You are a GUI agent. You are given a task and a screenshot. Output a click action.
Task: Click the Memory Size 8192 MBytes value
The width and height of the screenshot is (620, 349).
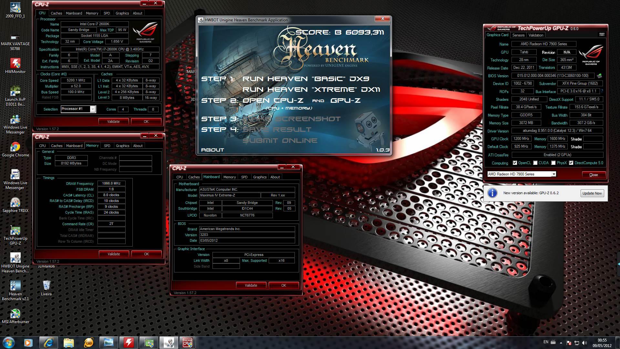point(71,164)
